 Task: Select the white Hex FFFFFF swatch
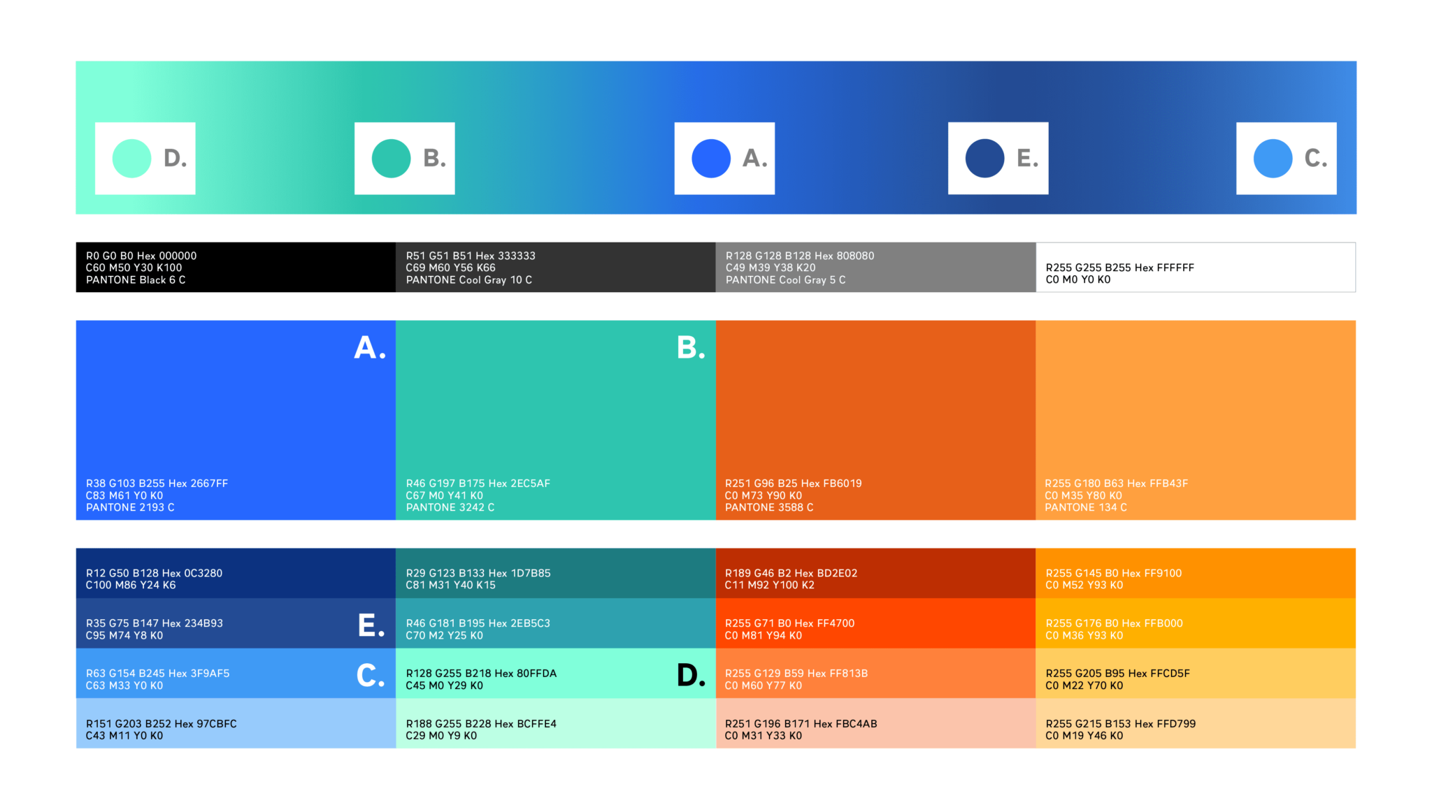click(1196, 268)
